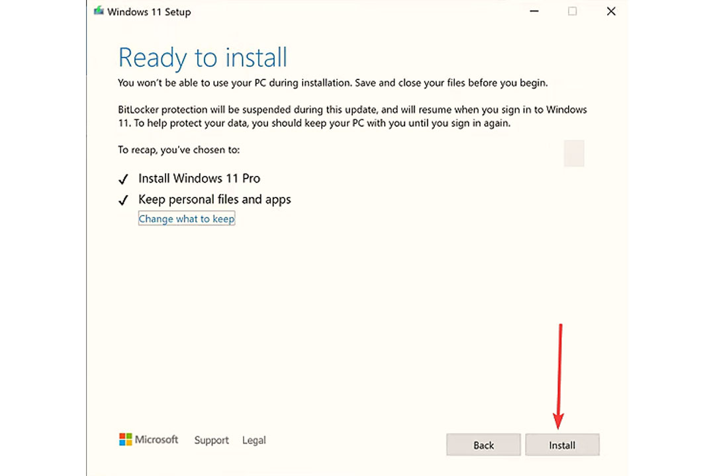Minimize the Windows 11 Setup window
715x476 pixels.
(x=534, y=11)
